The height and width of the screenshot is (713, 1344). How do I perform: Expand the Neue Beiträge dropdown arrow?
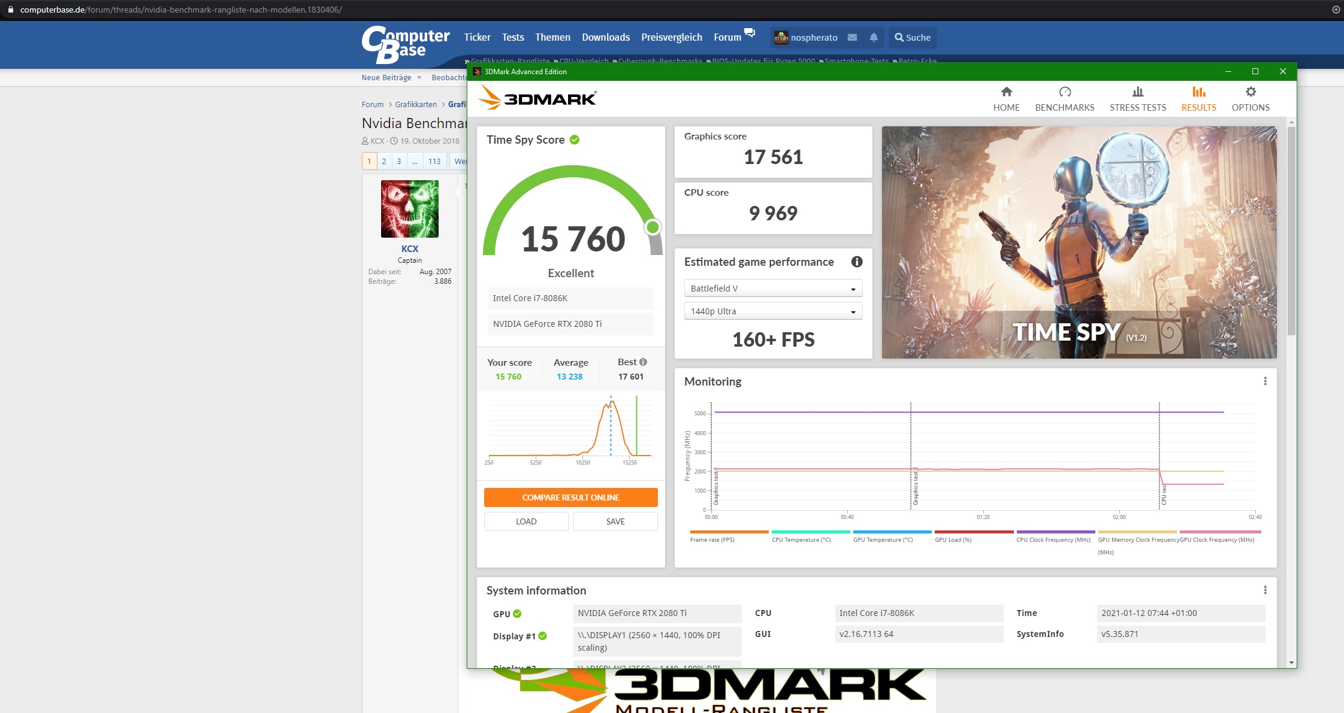[419, 78]
